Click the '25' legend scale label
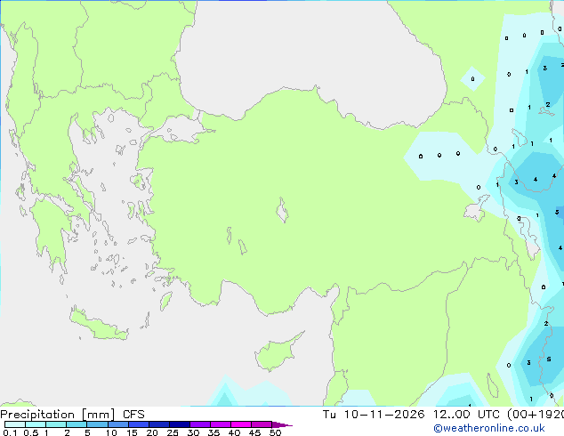The image size is (564, 436). coord(173,432)
